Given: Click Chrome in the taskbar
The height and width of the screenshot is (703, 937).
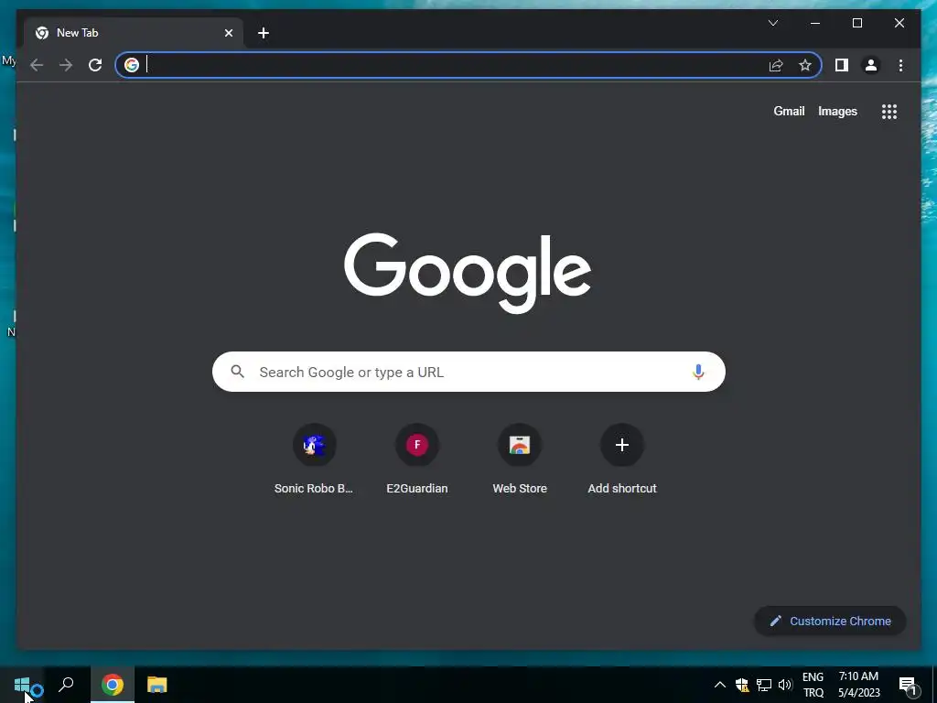Looking at the screenshot, I should click(113, 685).
